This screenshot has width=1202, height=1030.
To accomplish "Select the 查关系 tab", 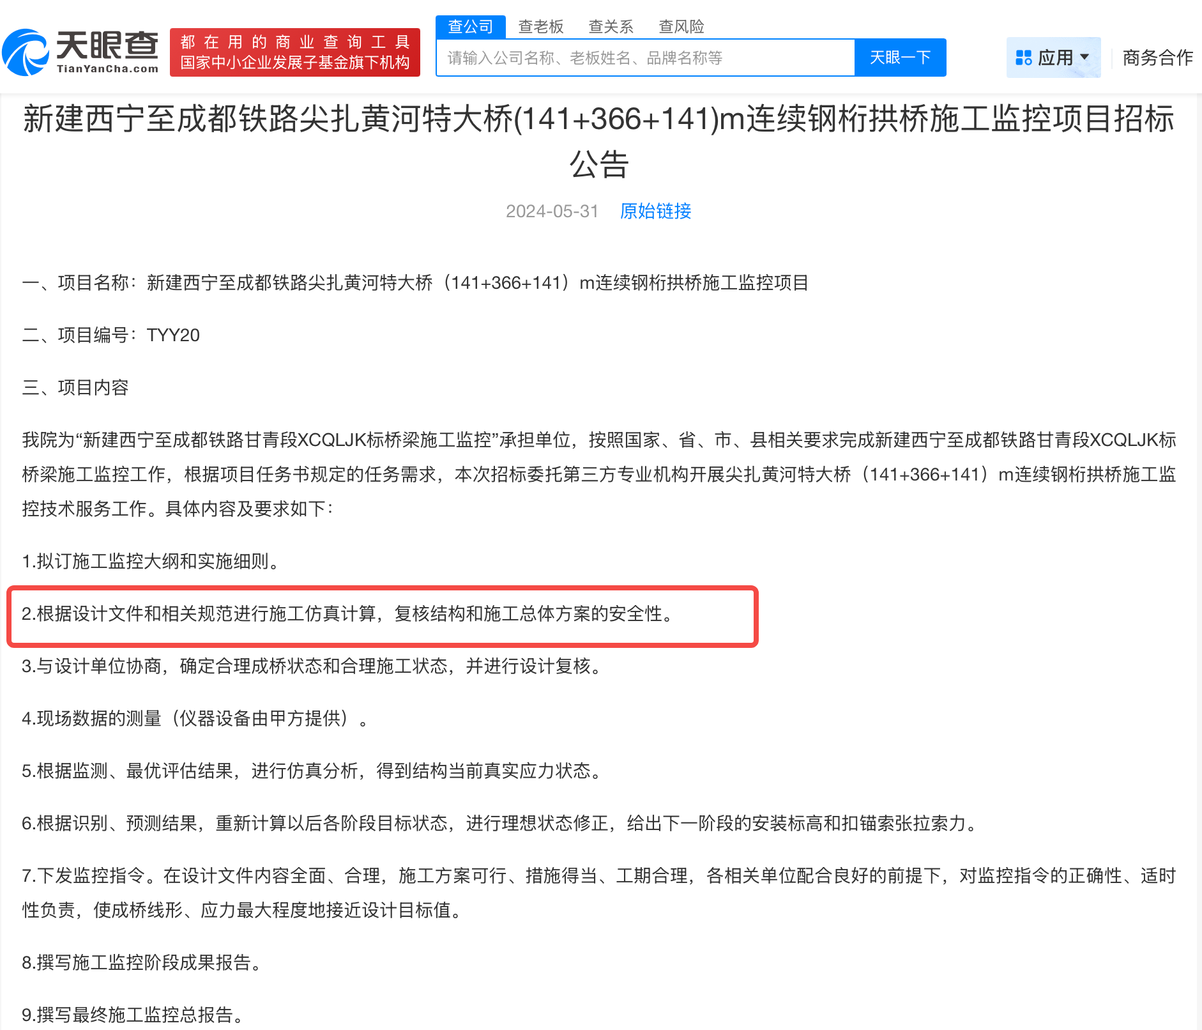I will tap(611, 26).
